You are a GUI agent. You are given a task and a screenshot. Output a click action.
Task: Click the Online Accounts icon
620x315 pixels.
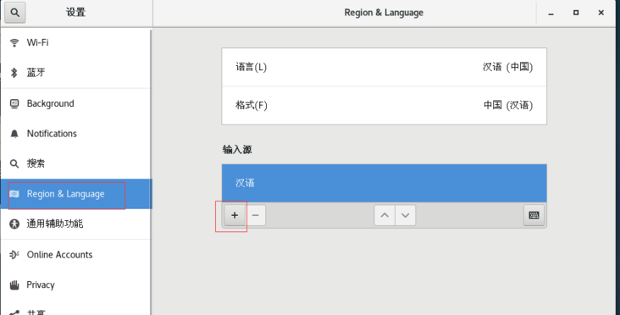tap(14, 255)
